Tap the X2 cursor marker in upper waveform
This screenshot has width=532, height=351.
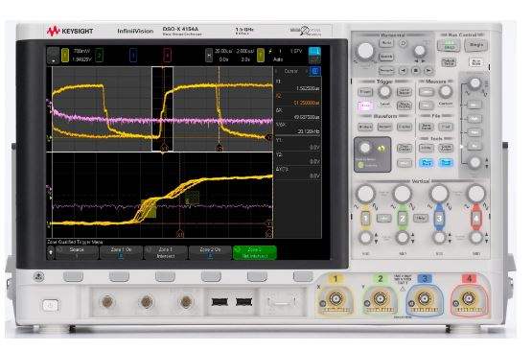[x=220, y=149]
